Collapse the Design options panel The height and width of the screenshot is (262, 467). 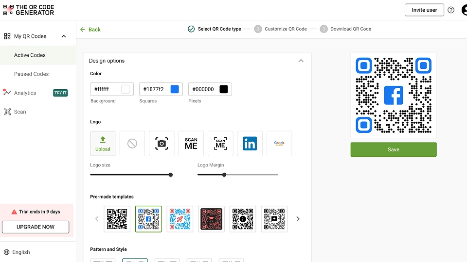pyautogui.click(x=301, y=61)
